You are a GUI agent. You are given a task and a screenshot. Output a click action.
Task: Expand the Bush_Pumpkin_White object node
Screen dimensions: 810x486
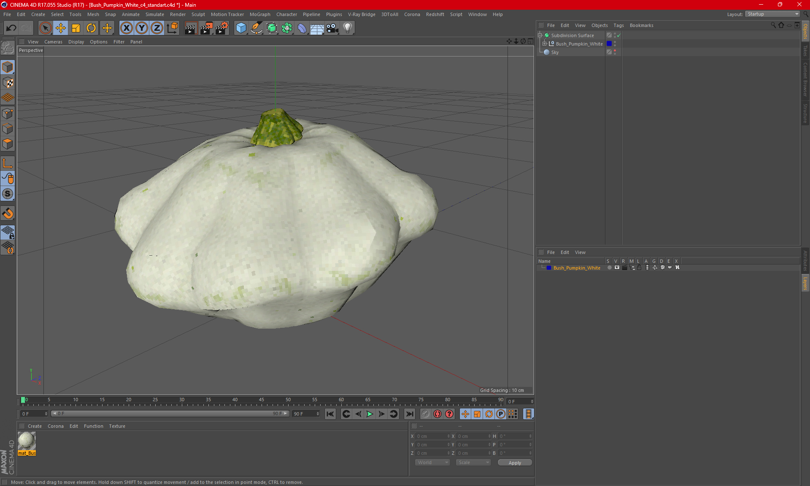pos(545,43)
